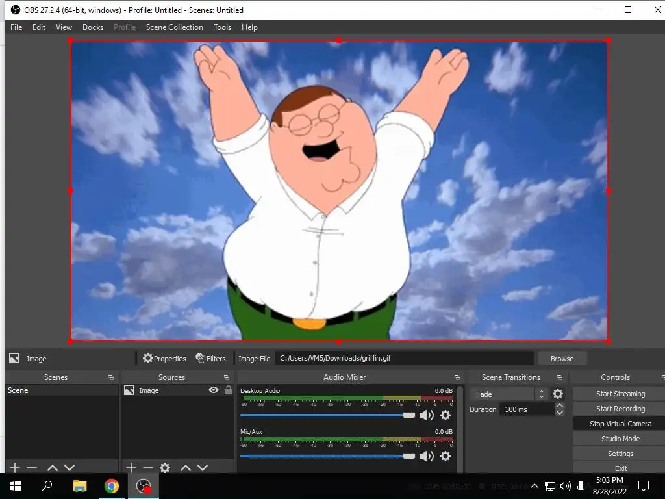The image size is (665, 499).
Task: Remove selected scene with minus icon
Action: [x=32, y=468]
